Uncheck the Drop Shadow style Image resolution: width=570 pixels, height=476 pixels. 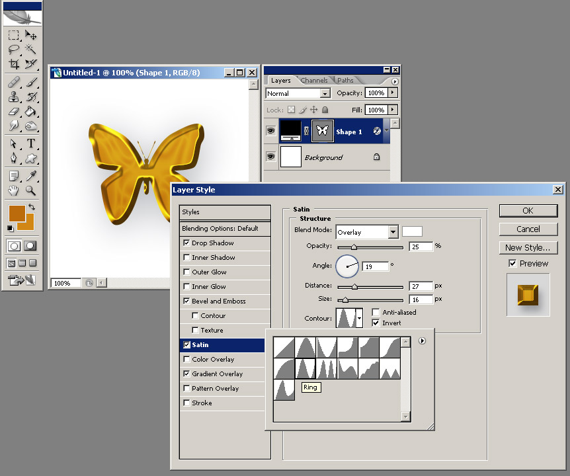click(186, 243)
